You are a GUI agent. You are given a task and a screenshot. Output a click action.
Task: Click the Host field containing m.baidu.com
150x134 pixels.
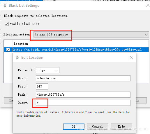[x=83, y=78]
